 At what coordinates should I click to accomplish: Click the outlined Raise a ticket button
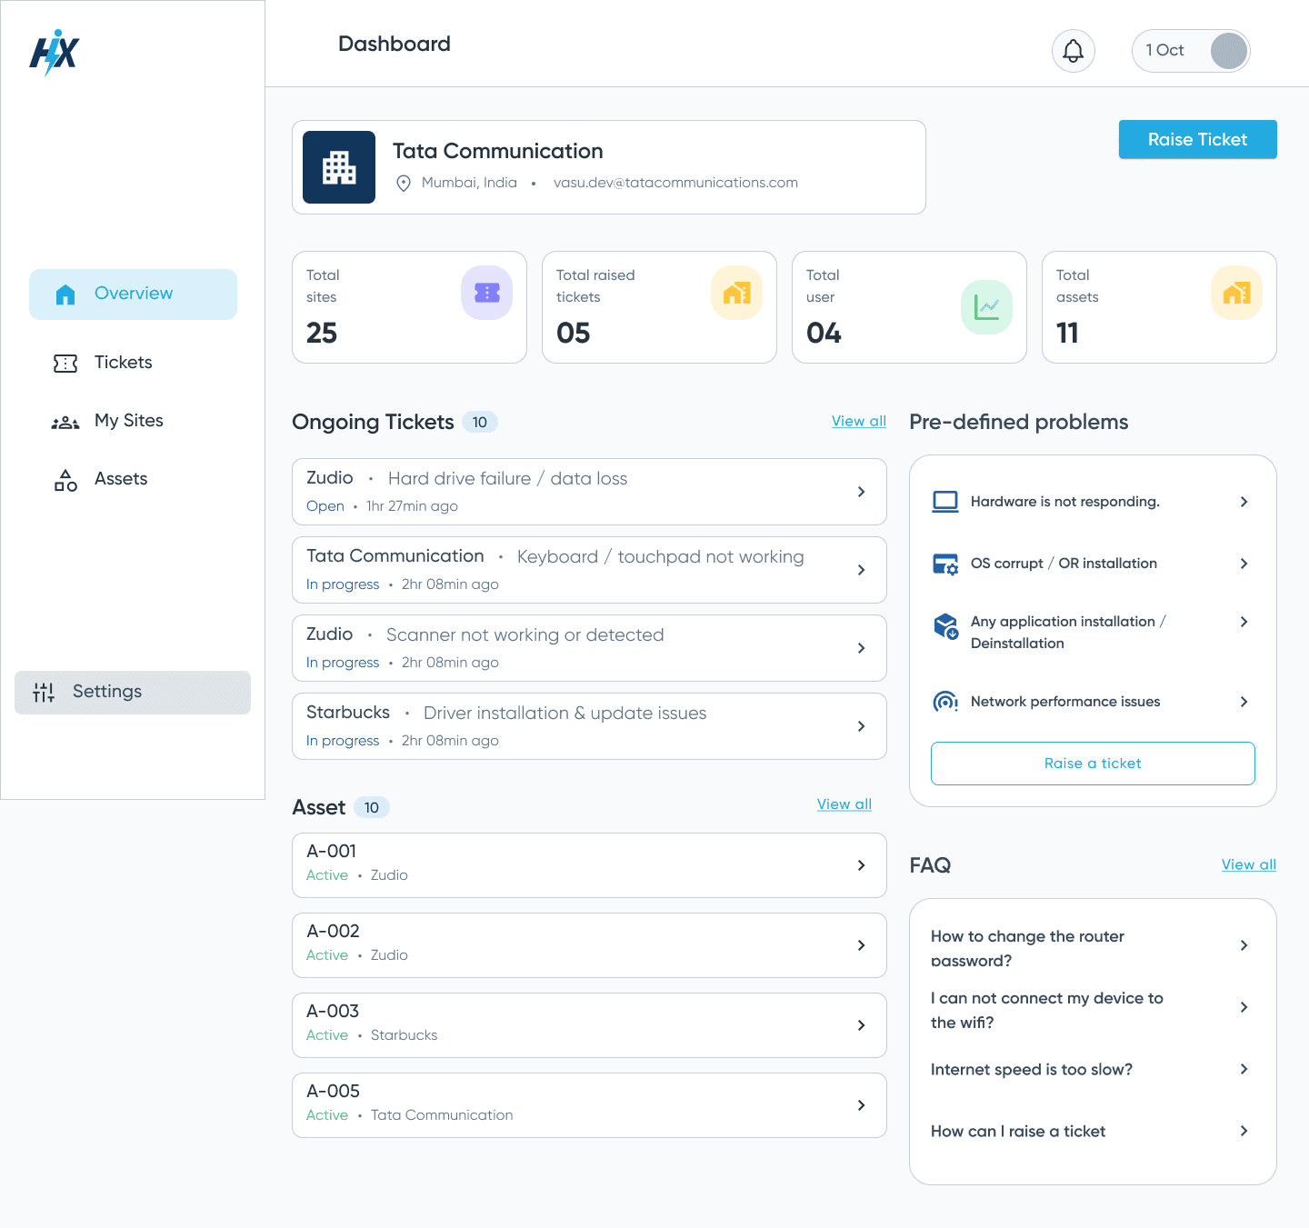point(1093,764)
